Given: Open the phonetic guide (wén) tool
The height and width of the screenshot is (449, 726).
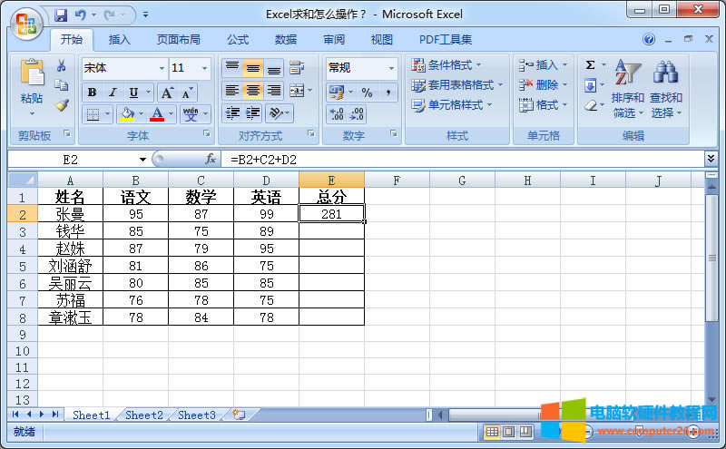Looking at the screenshot, I should [x=191, y=113].
